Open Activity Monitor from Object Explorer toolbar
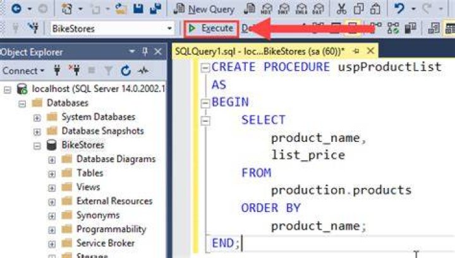The image size is (455, 258). click(143, 71)
